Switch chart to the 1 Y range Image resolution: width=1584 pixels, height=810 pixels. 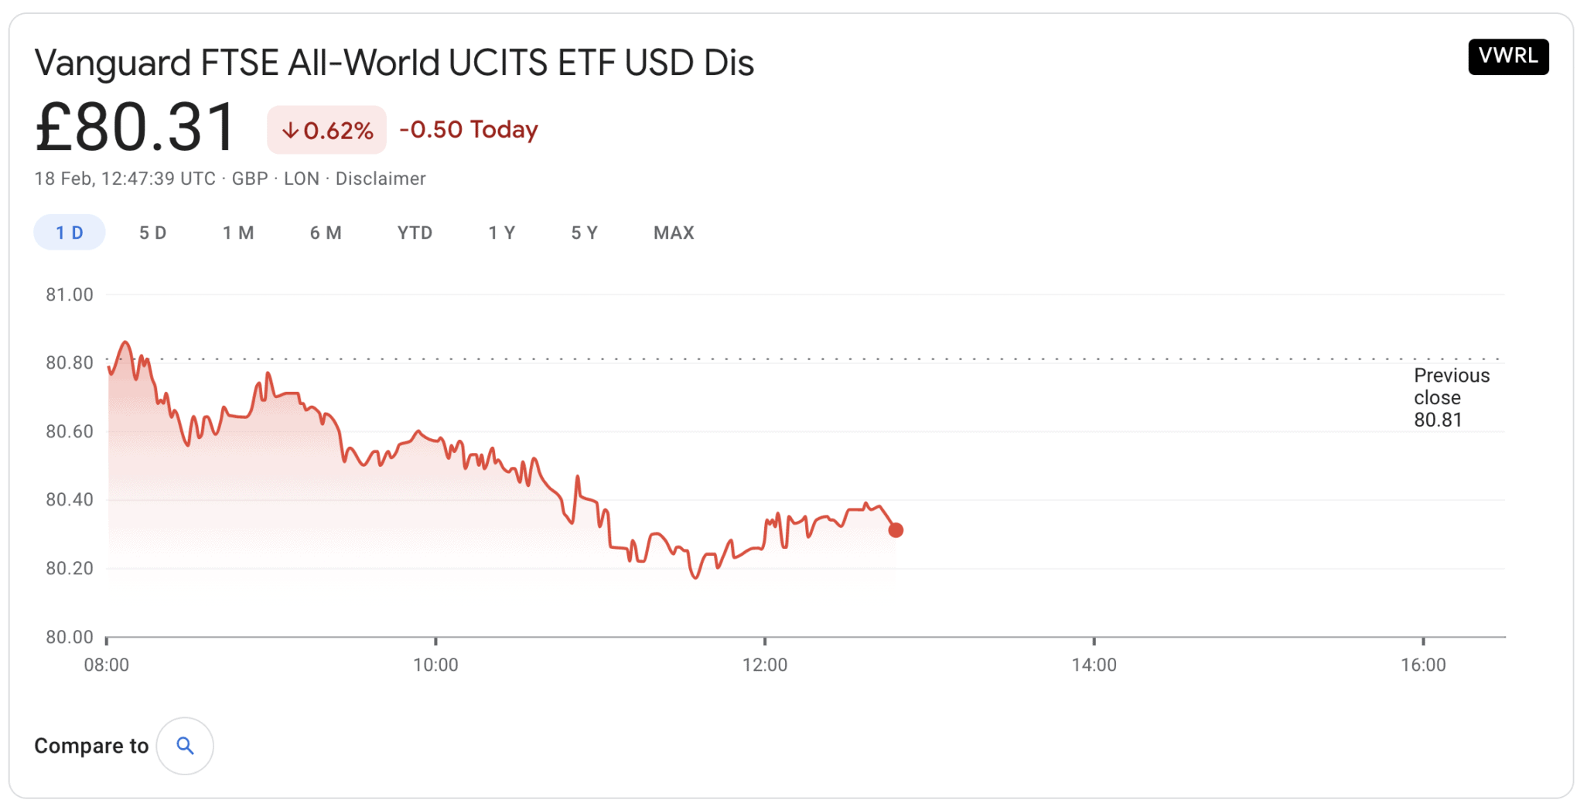501,233
